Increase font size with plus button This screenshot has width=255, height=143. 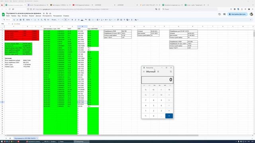tap(69, 20)
